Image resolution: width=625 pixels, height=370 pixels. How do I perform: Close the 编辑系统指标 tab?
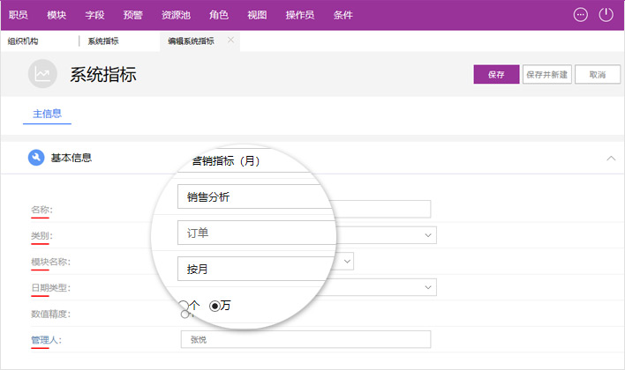[231, 40]
